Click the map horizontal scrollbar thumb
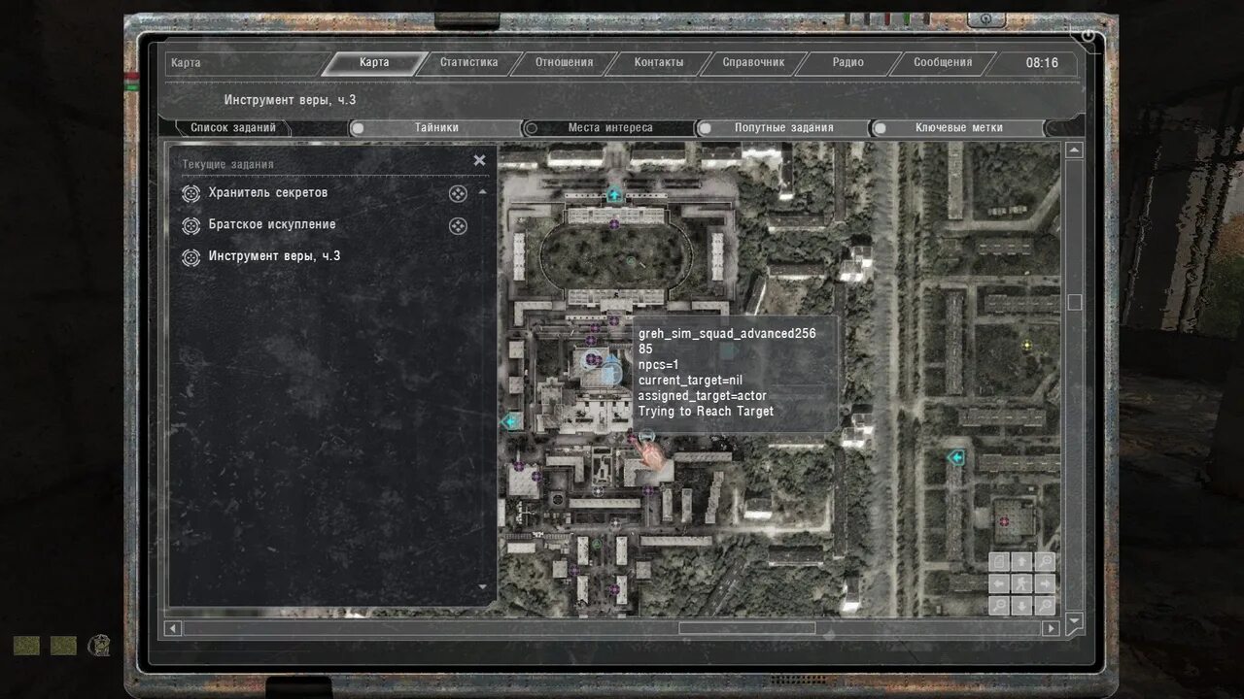Image resolution: width=1244 pixels, height=699 pixels. click(x=746, y=629)
